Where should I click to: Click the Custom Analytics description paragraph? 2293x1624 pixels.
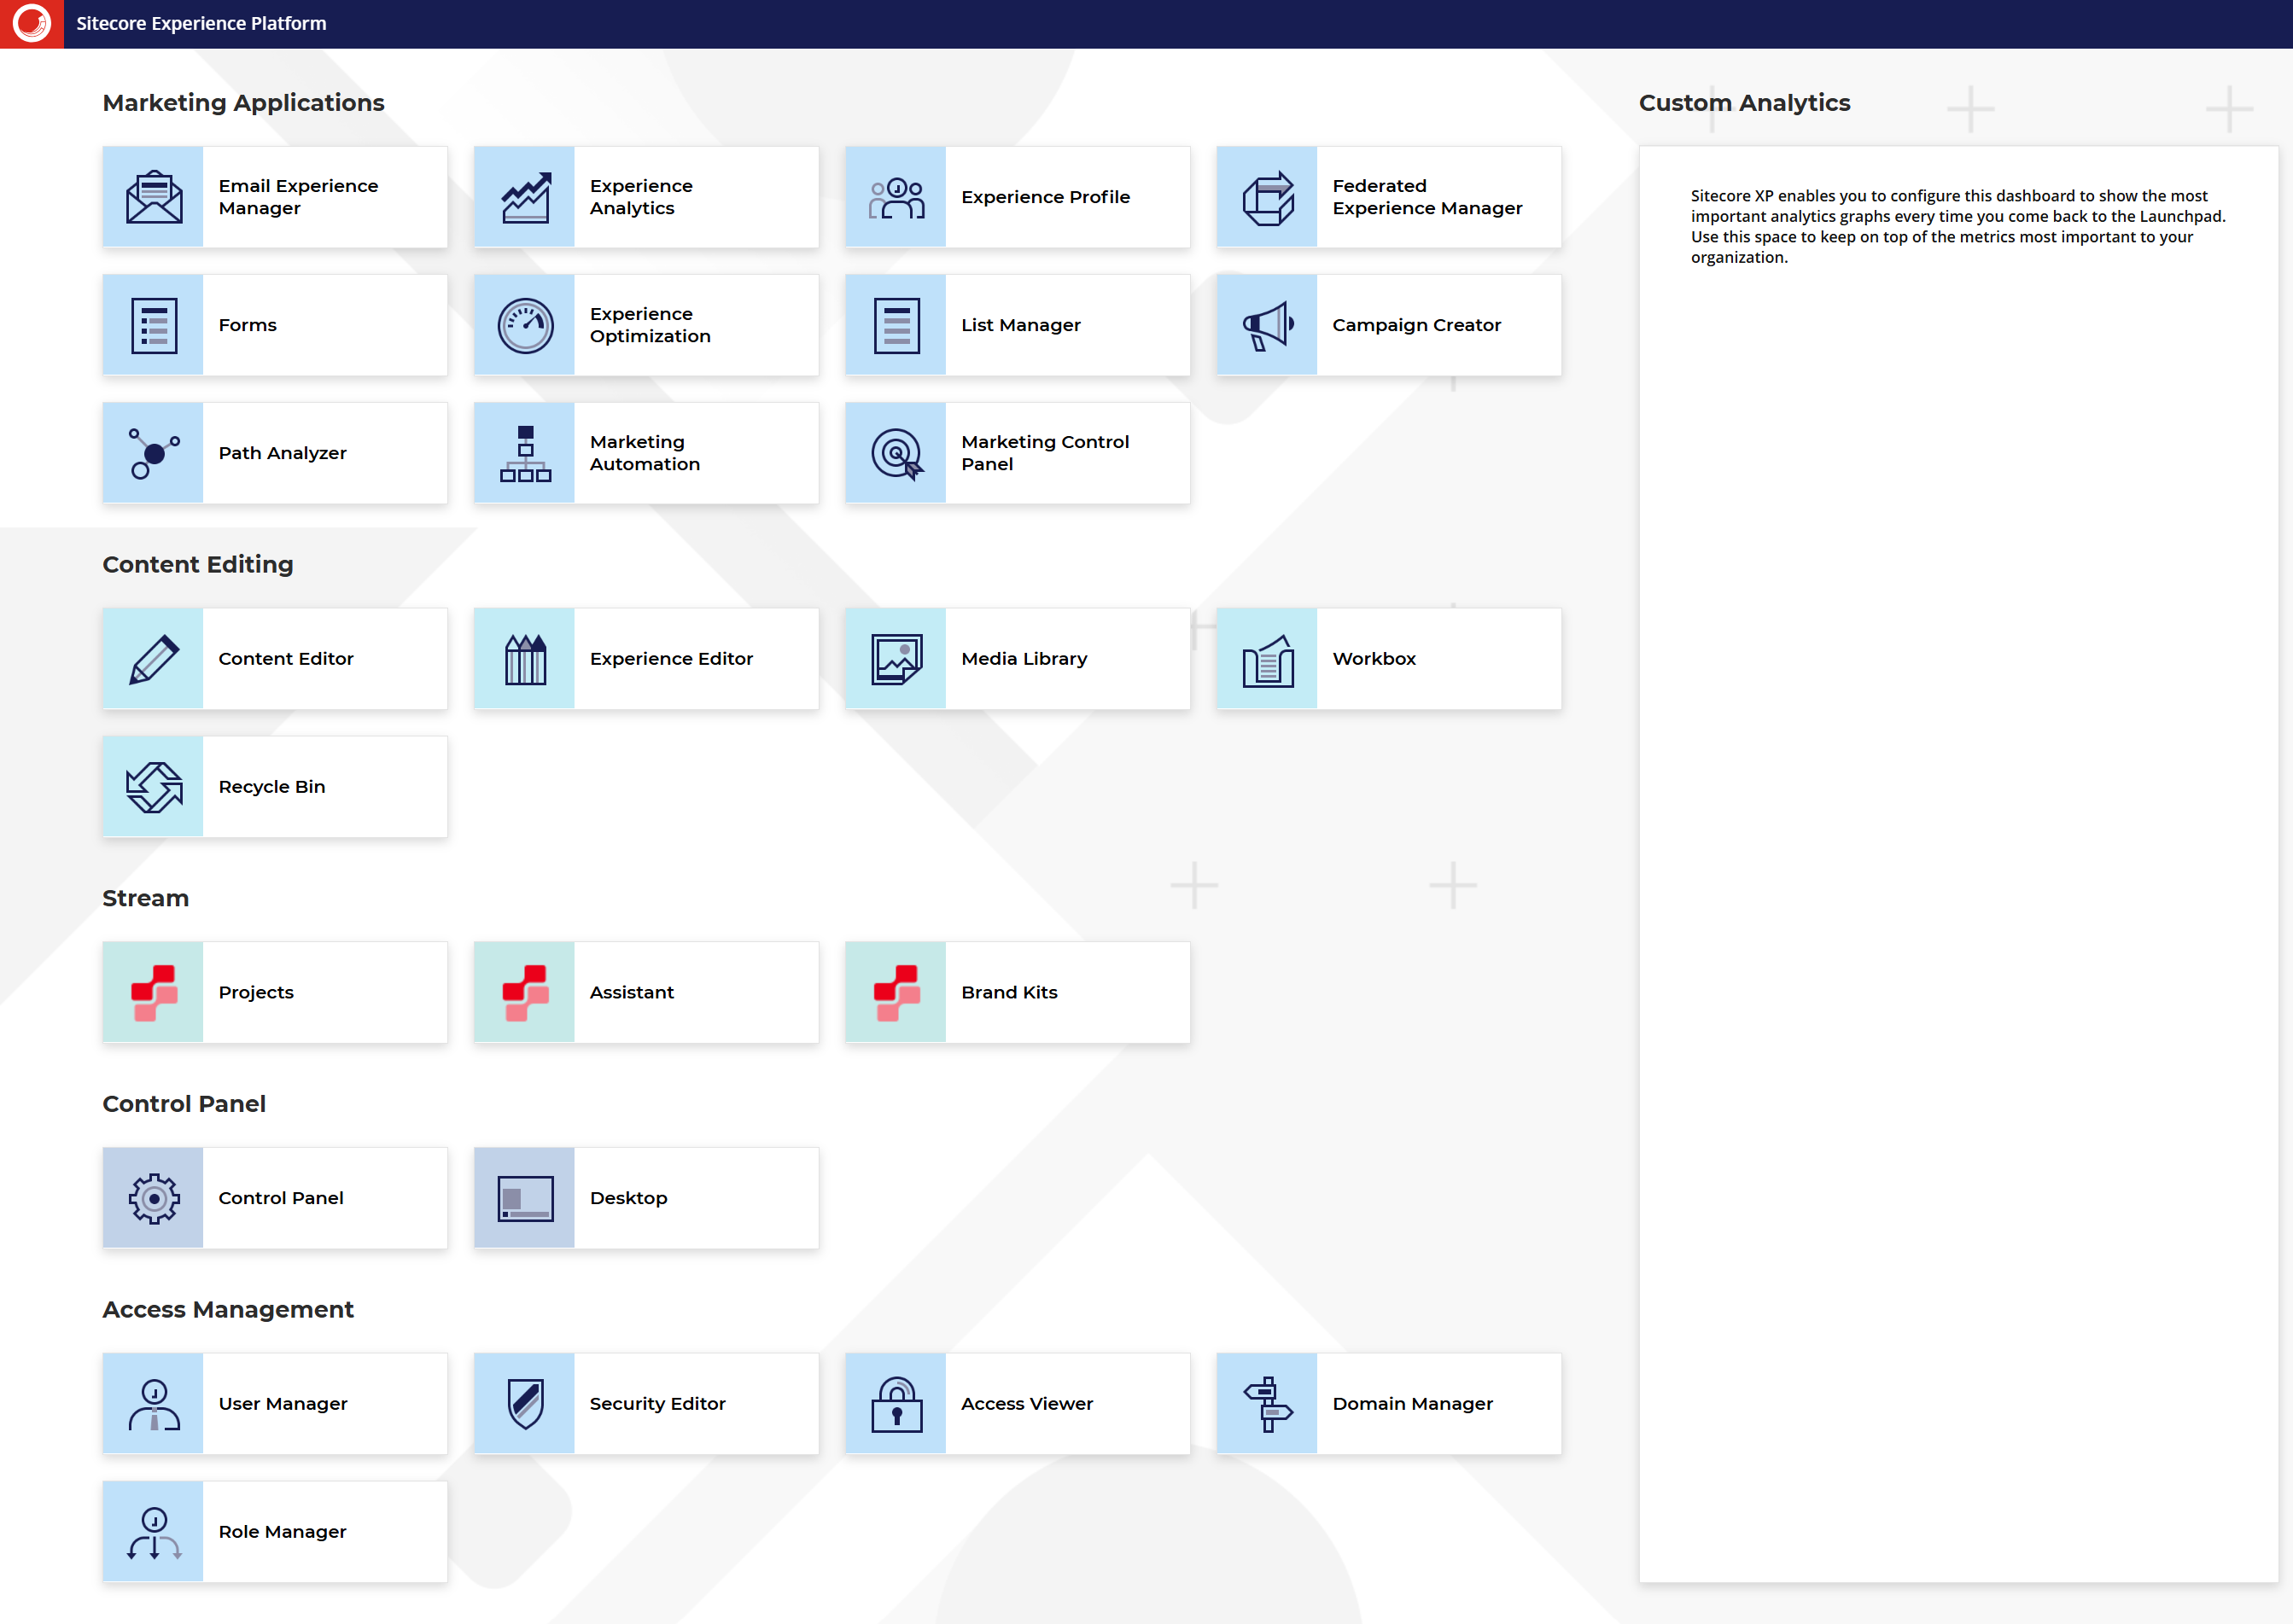(x=1958, y=226)
